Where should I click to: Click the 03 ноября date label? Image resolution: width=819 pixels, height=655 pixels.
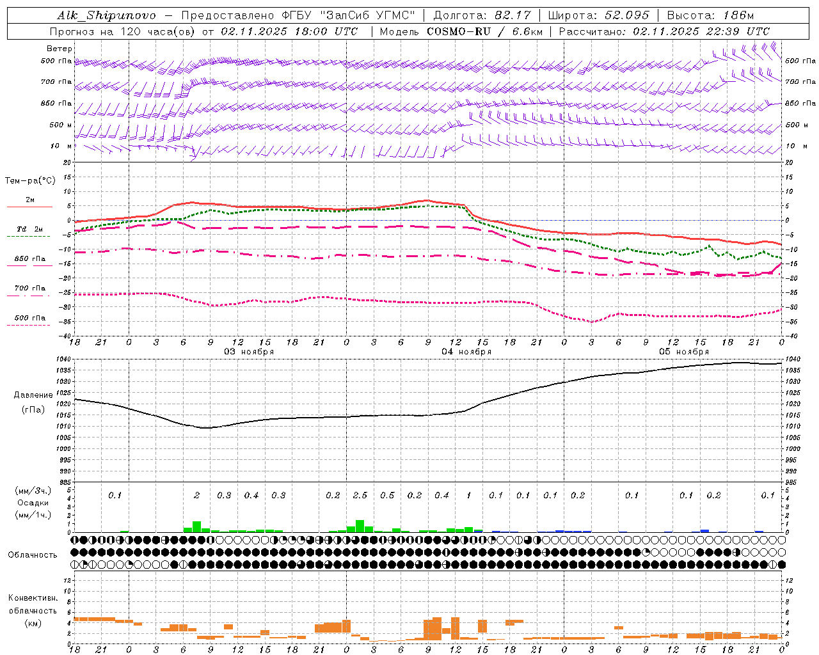[x=249, y=352]
